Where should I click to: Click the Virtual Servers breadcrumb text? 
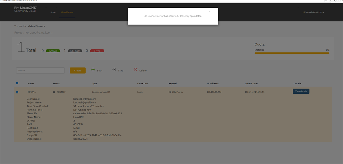[x=36, y=26]
